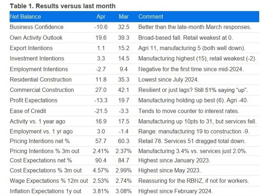Click the 'Highest since January 2023.' comment
The height and width of the screenshot is (196, 261).
[174, 160]
